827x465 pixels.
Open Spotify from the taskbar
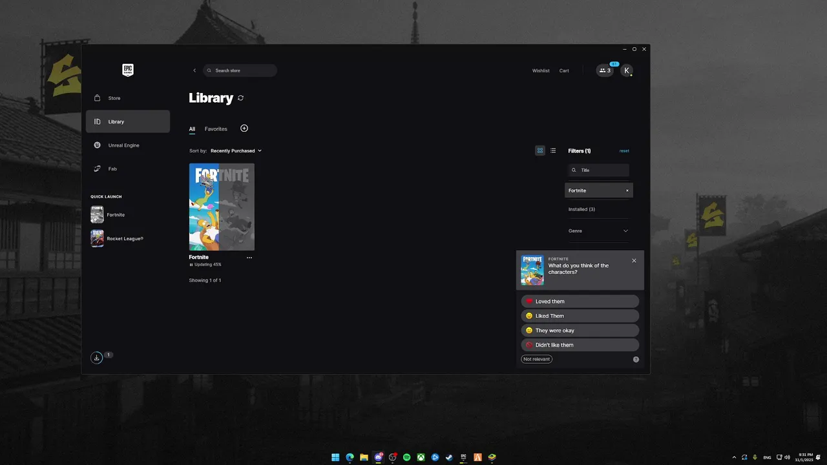(406, 457)
